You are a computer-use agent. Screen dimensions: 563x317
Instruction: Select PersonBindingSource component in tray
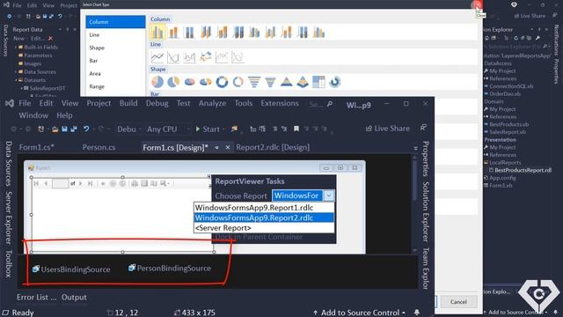click(170, 268)
